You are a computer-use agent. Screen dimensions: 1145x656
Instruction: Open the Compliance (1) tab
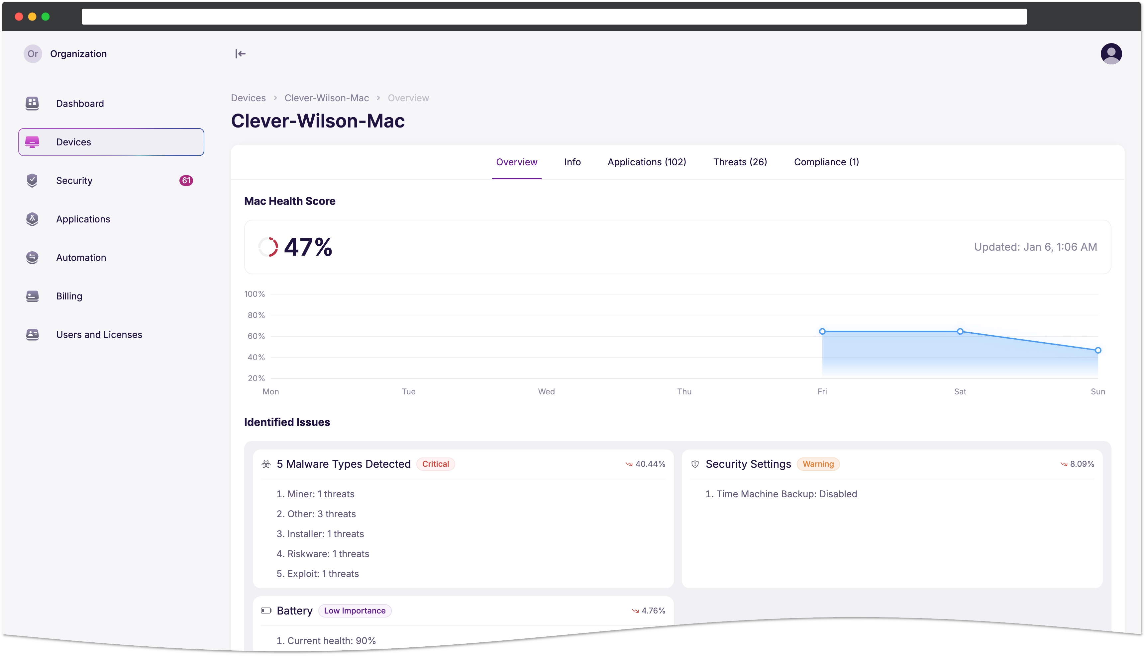826,162
